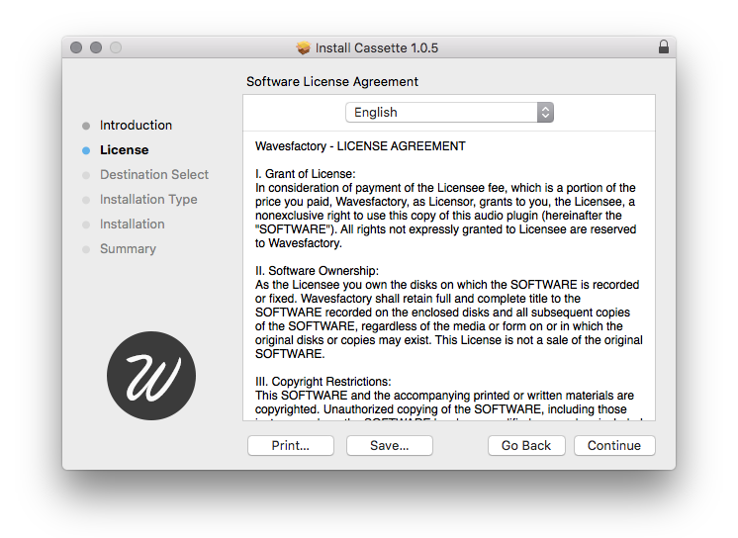The height and width of the screenshot is (538, 738).
Task: Click the Print... button
Action: (291, 445)
